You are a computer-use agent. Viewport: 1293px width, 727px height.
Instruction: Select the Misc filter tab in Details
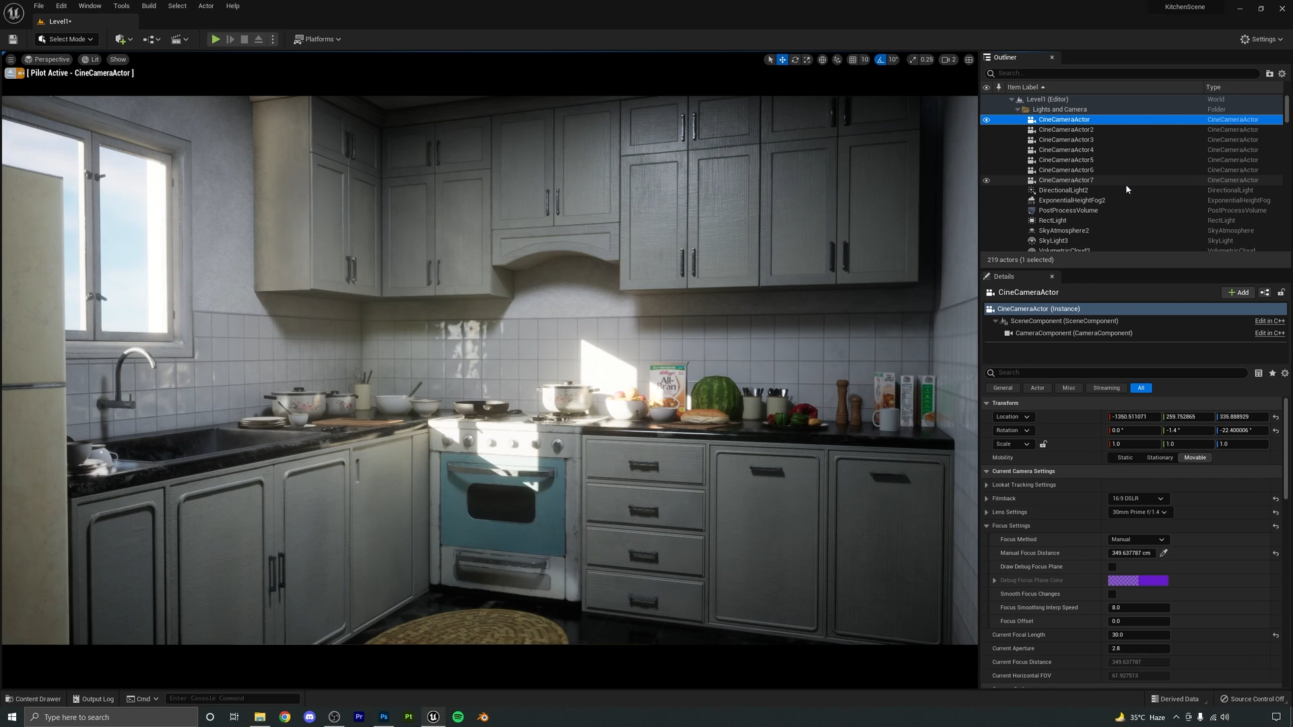tap(1069, 388)
